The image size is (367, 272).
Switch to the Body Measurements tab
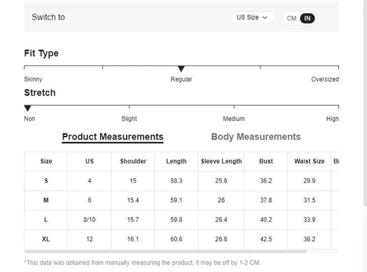coord(255,137)
